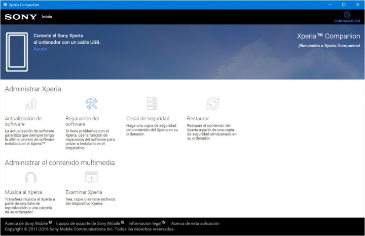Open Acerca de Sony Mobile link
Viewport: 365px width, 236px height.
26,223
